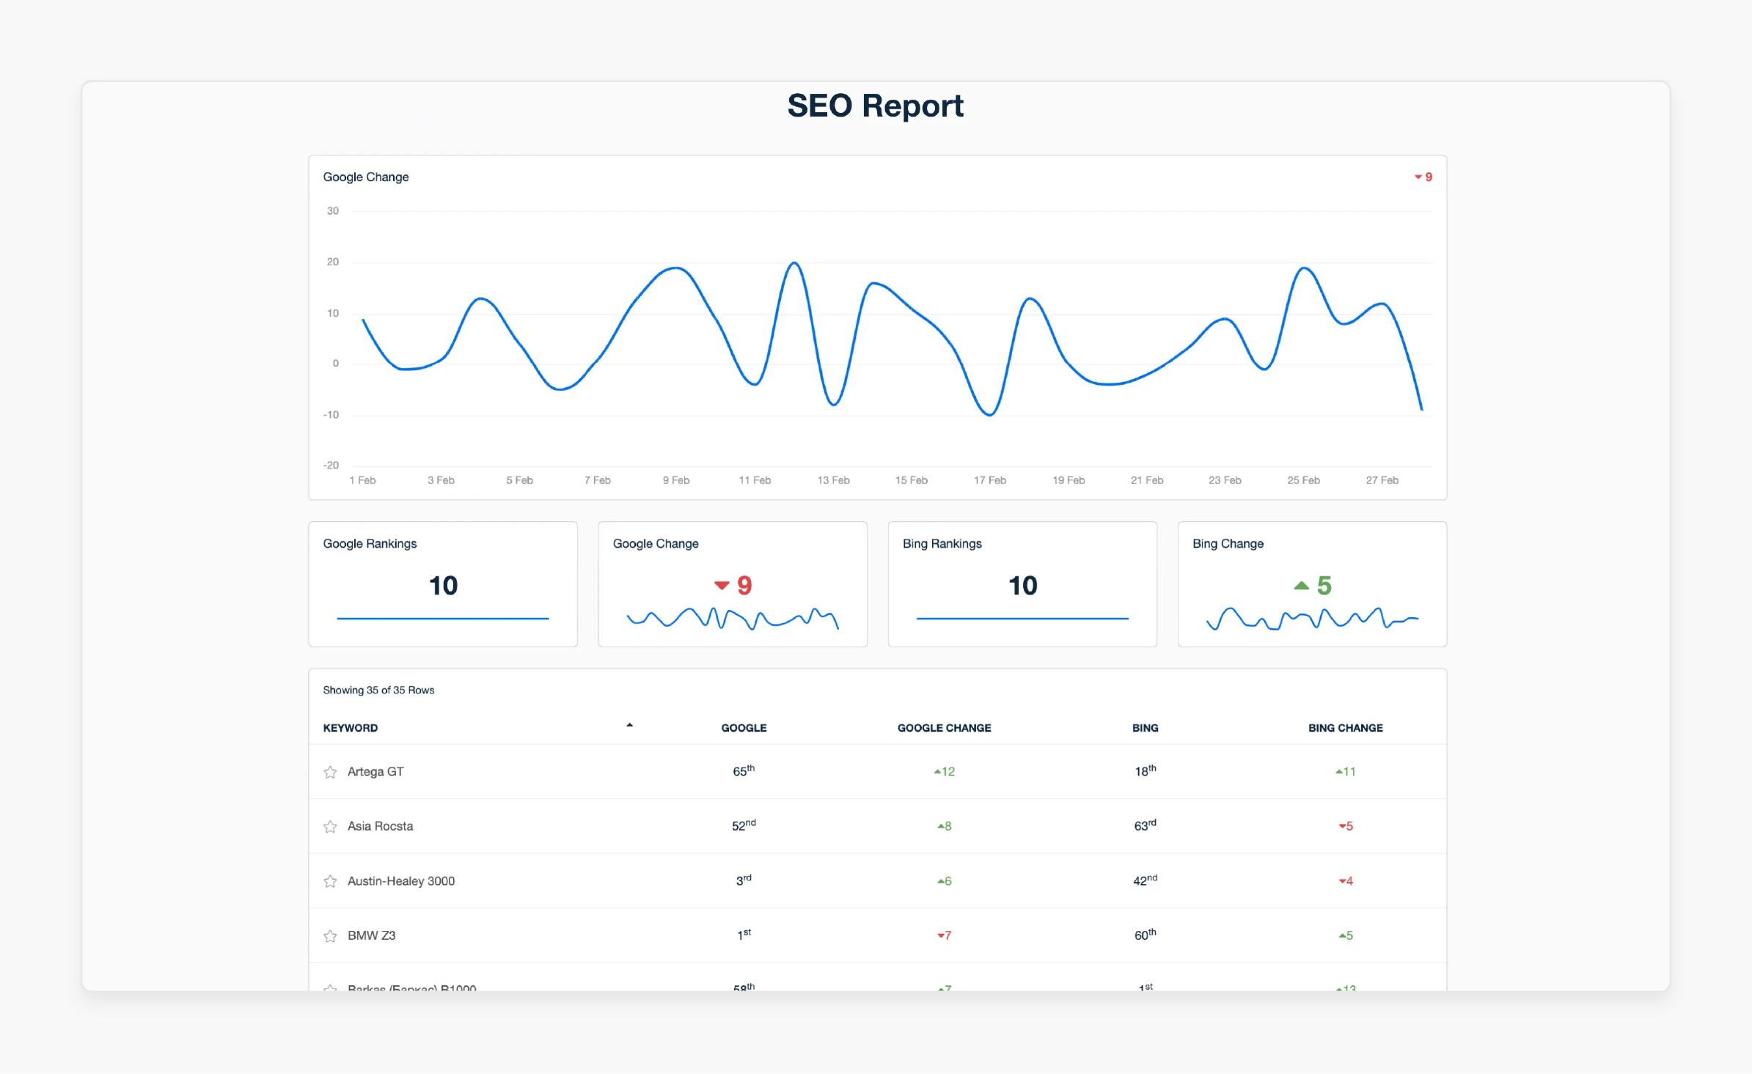Click Asia Rocsta's Google change value 8

[945, 826]
